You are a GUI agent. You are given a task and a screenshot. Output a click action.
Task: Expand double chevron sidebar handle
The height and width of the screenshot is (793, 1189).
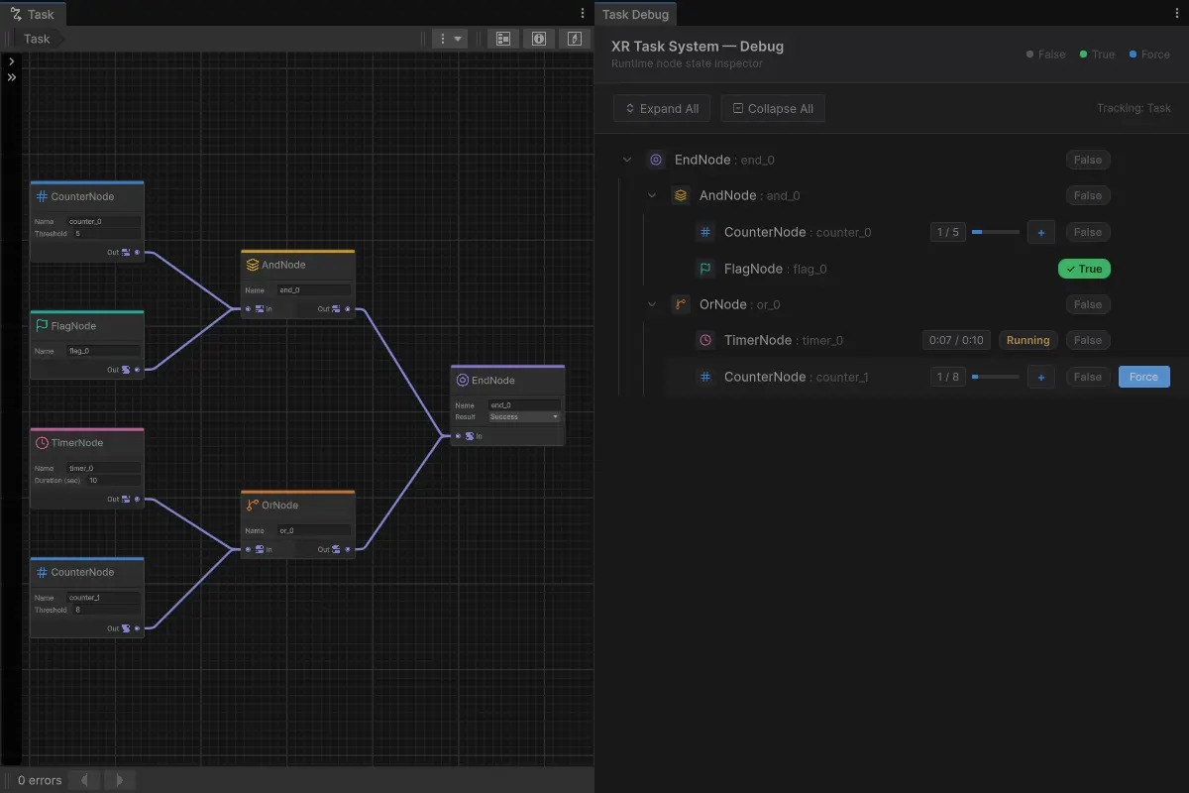coord(11,76)
